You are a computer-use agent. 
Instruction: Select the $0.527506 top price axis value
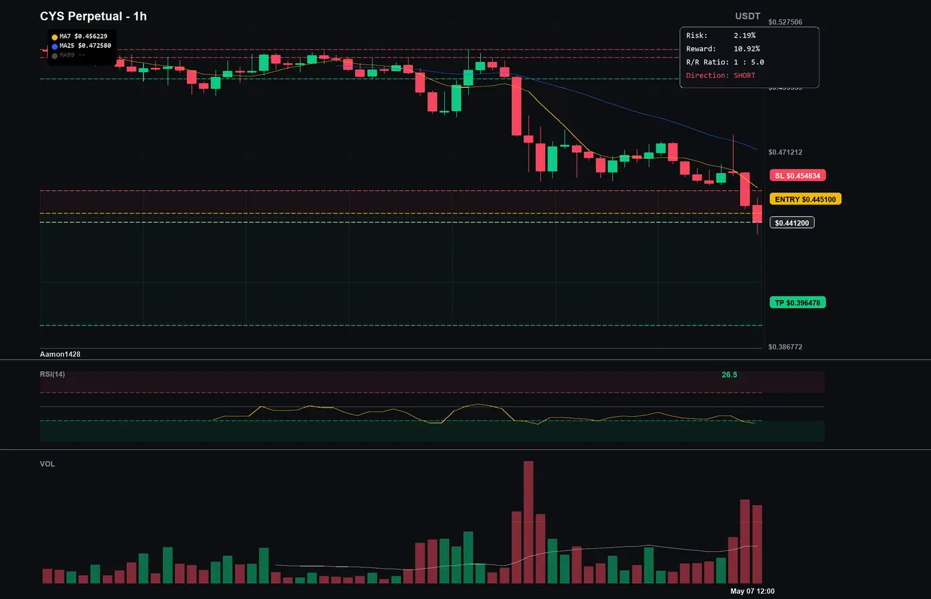click(785, 22)
